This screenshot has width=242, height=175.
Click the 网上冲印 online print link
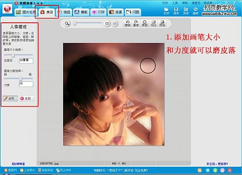coord(63,170)
